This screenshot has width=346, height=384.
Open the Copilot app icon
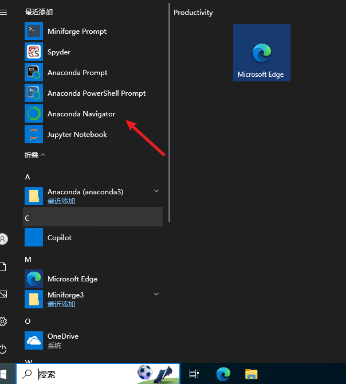pyautogui.click(x=34, y=237)
